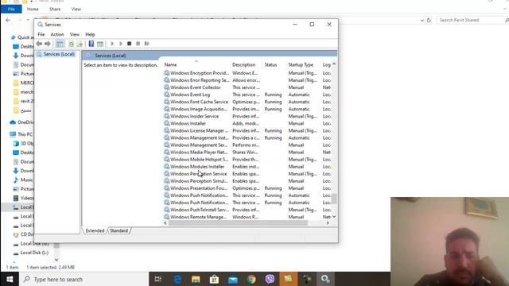Select Windows Presentation Foundation service row
The image size is (509, 286).
(x=247, y=188)
